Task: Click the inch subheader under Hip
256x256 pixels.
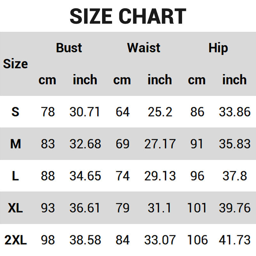Action: click(x=234, y=80)
